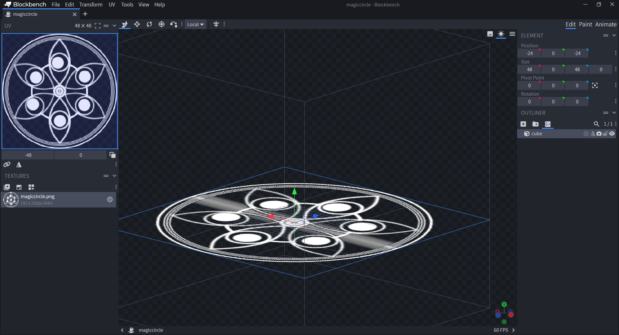Select the magiccircle.png texture thumbnail
The height and width of the screenshot is (335, 619).
11,200
